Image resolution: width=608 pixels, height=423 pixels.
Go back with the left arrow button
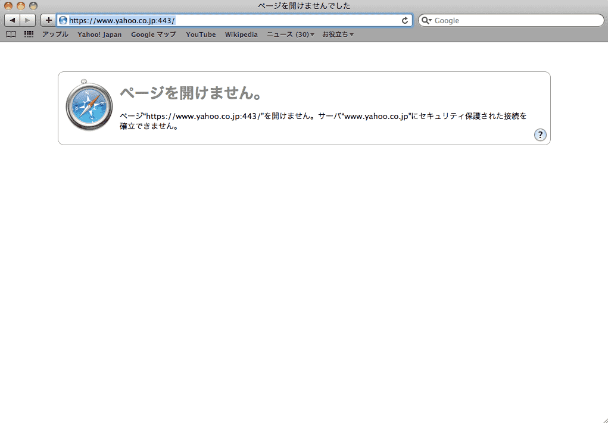pos(12,20)
